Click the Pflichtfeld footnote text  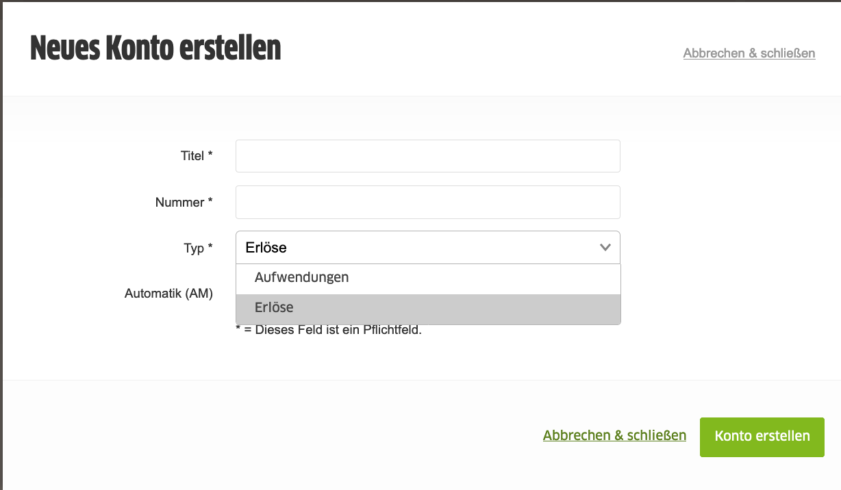(329, 331)
